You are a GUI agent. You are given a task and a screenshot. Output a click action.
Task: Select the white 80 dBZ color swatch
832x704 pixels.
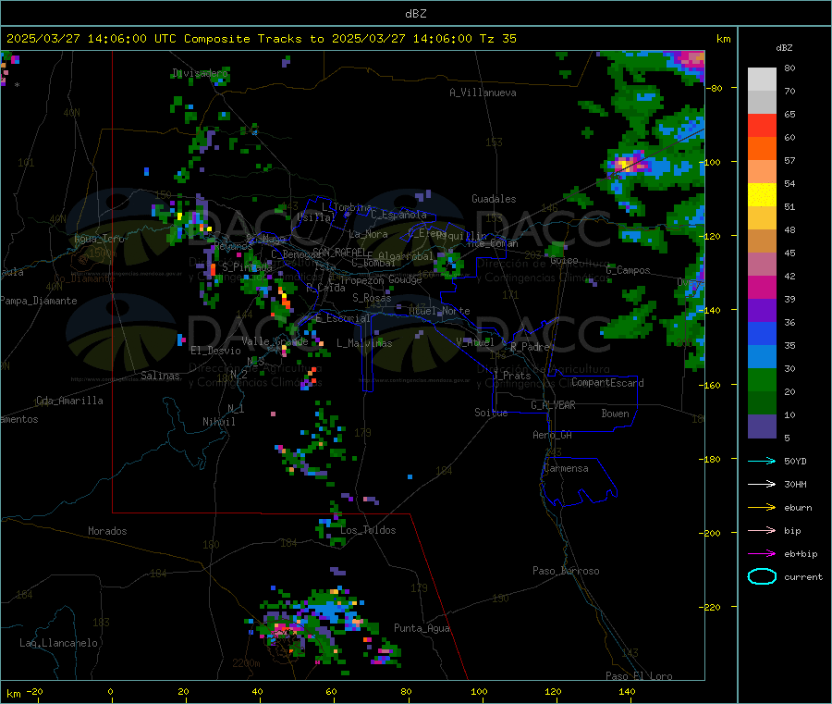(762, 80)
